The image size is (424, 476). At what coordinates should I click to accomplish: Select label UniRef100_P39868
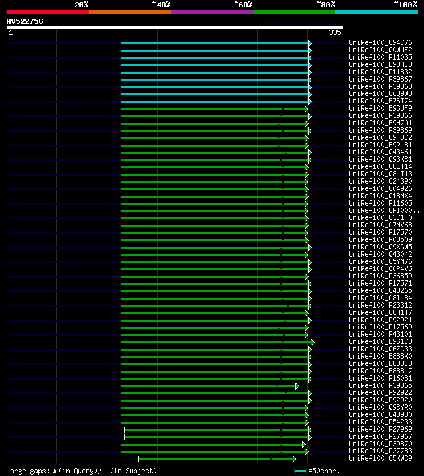[380, 86]
